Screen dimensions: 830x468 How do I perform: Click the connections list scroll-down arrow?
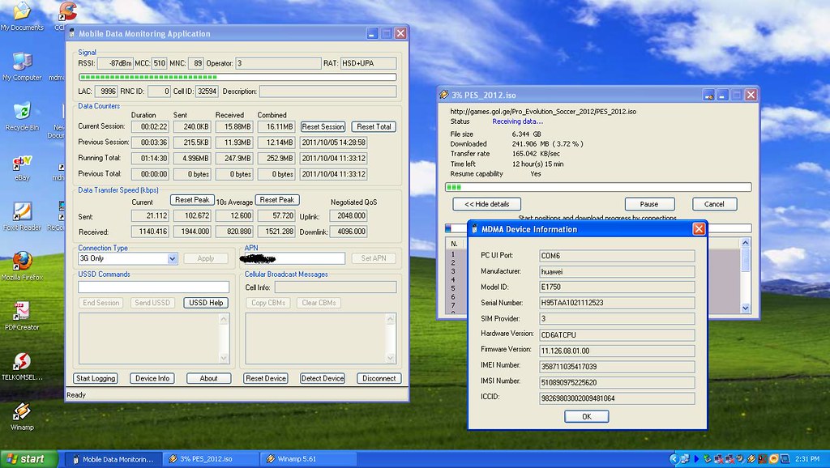pyautogui.click(x=746, y=308)
